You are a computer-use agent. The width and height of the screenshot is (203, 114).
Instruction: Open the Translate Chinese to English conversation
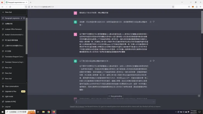pos(13,62)
